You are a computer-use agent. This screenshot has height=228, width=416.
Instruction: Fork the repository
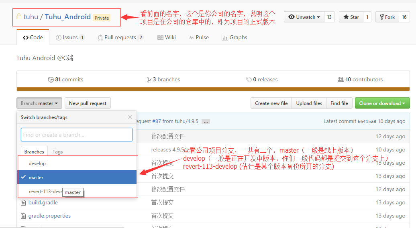(x=387, y=17)
